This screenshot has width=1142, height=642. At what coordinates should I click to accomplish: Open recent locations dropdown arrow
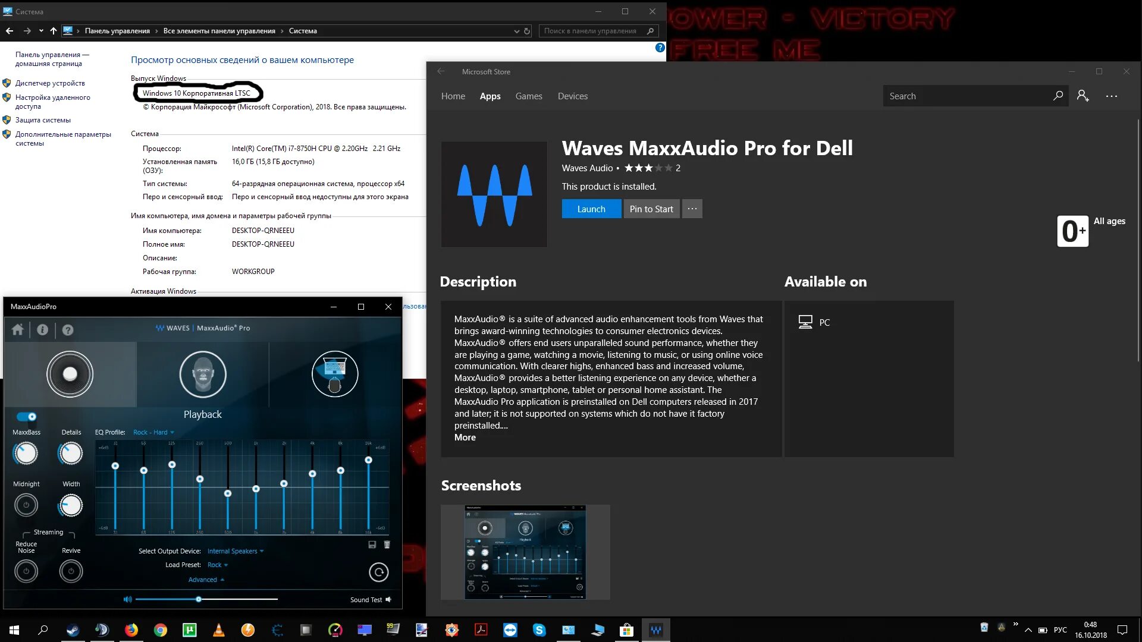pyautogui.click(x=41, y=31)
